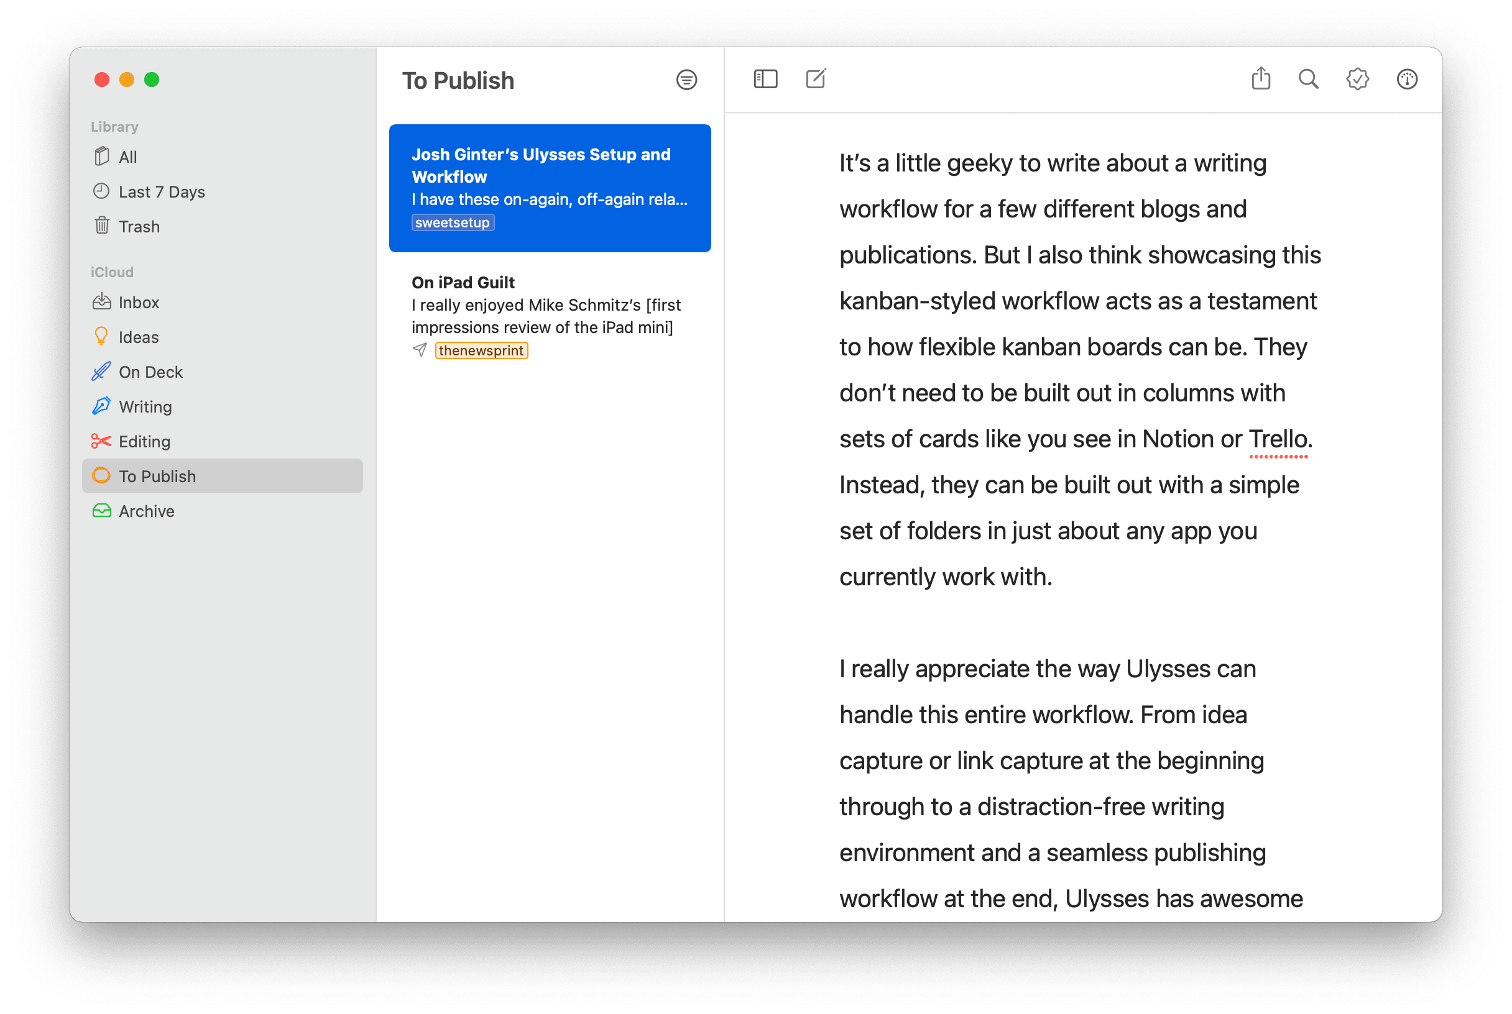Open the On Deck group
The width and height of the screenshot is (1512, 1014).
(222, 372)
